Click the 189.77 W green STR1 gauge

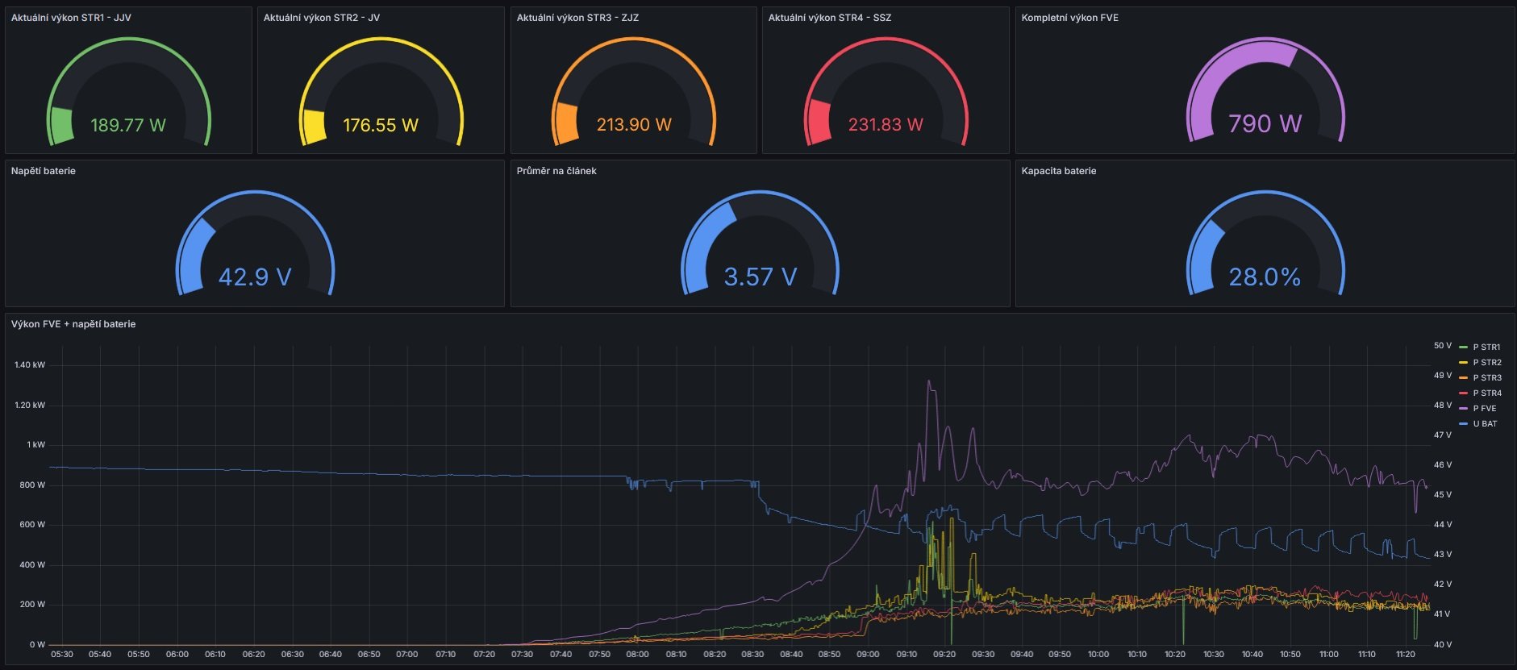[x=128, y=92]
